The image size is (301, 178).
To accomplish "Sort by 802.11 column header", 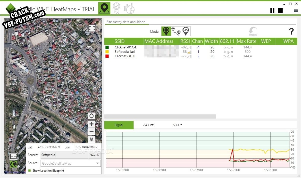I will pos(228,41).
